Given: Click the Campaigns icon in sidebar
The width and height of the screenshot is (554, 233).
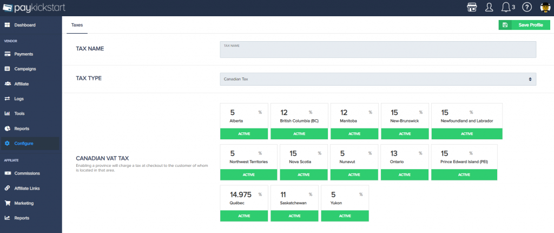Looking at the screenshot, I should (8, 69).
